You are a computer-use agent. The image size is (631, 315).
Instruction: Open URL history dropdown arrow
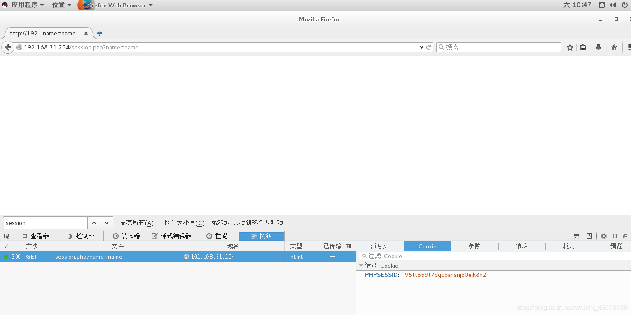click(x=421, y=47)
